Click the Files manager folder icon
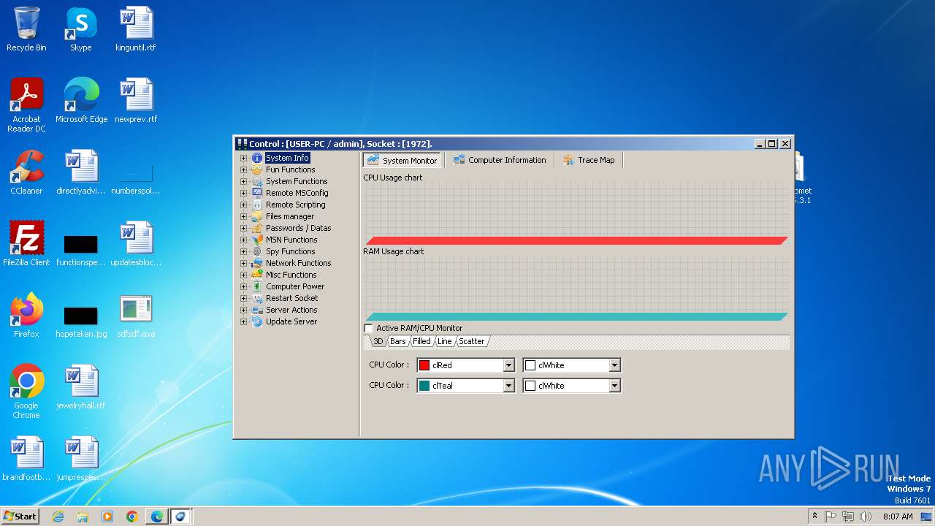The width and height of the screenshot is (935, 526). (x=257, y=216)
